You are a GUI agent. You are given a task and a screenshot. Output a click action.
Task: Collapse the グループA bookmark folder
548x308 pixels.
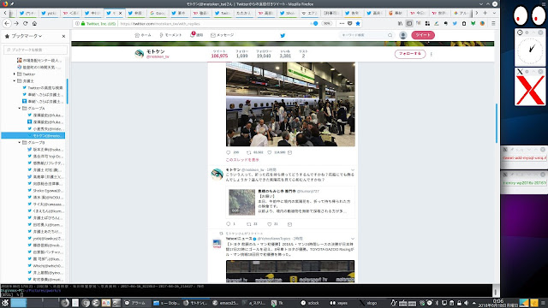[20, 109]
